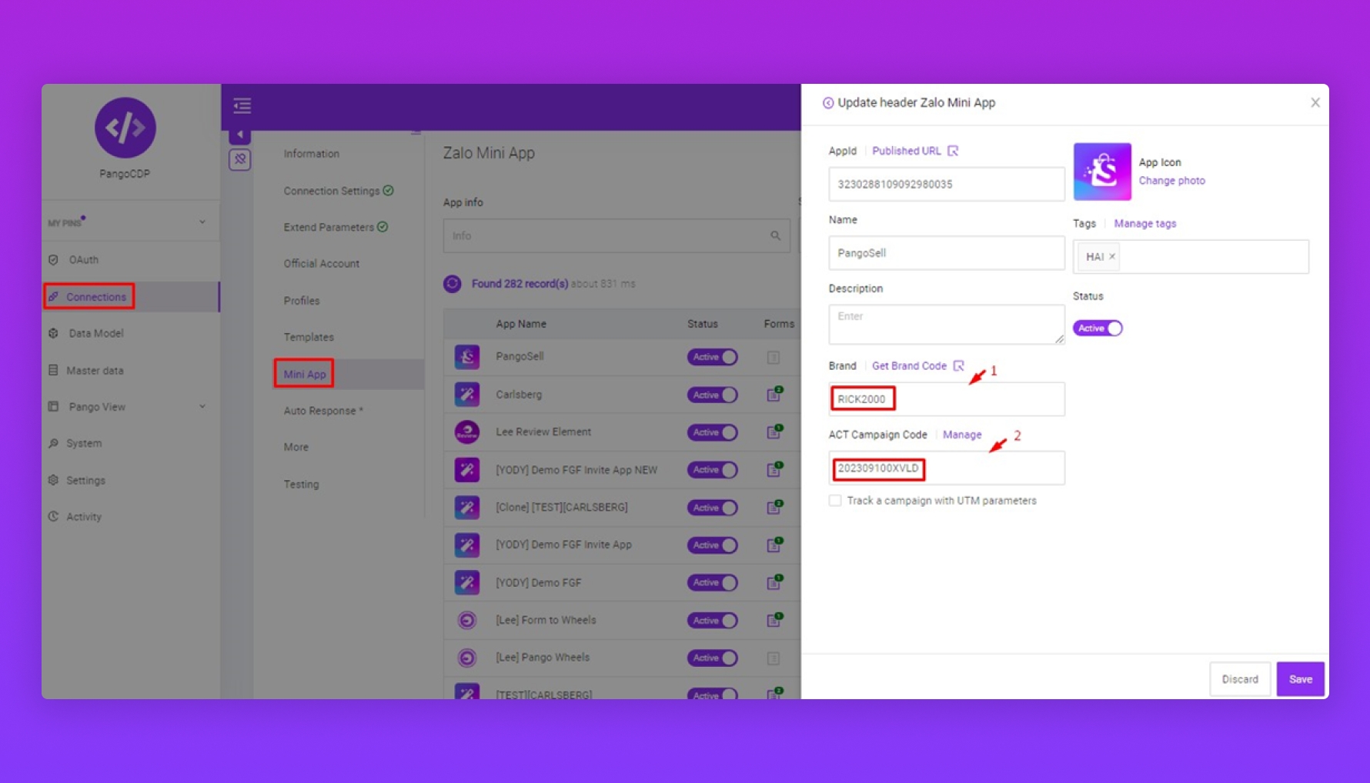Toggle [YODY] Demo FGF Invite App NEW switch
Viewport: 1370px width, 783px height.
(x=712, y=470)
